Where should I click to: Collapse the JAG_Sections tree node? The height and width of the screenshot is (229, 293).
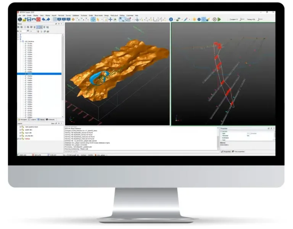coord(21,41)
